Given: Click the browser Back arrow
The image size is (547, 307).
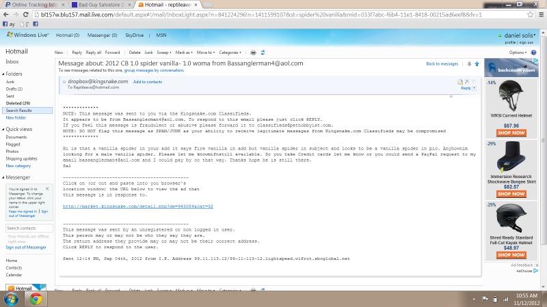Looking at the screenshot, I should point(6,14).
